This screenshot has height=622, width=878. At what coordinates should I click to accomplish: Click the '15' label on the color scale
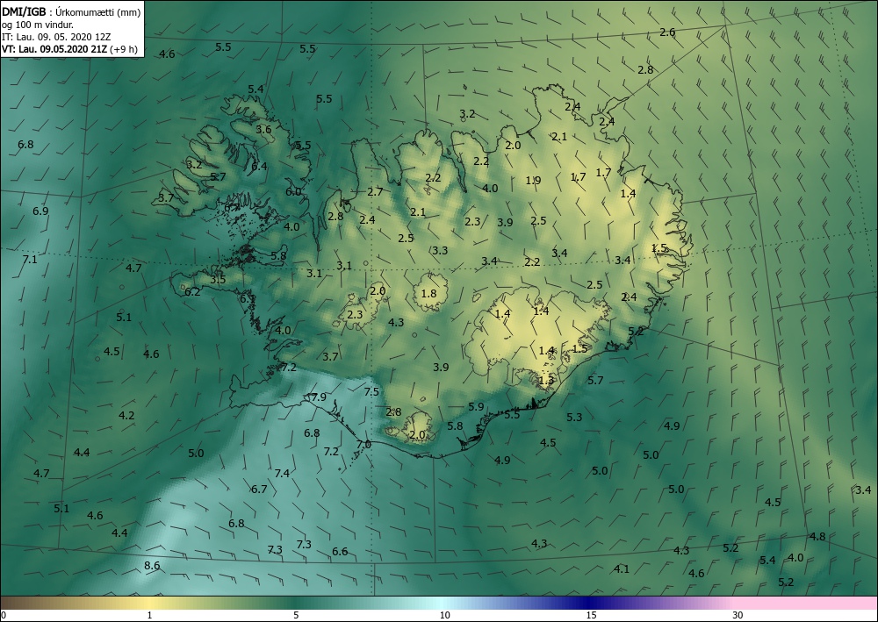(x=591, y=615)
